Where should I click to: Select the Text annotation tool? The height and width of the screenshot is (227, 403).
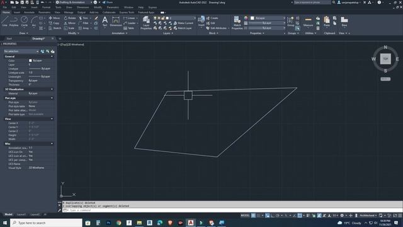point(105,21)
